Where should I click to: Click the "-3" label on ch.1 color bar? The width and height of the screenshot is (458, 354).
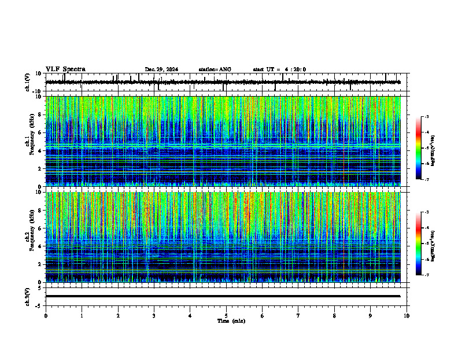426,117
